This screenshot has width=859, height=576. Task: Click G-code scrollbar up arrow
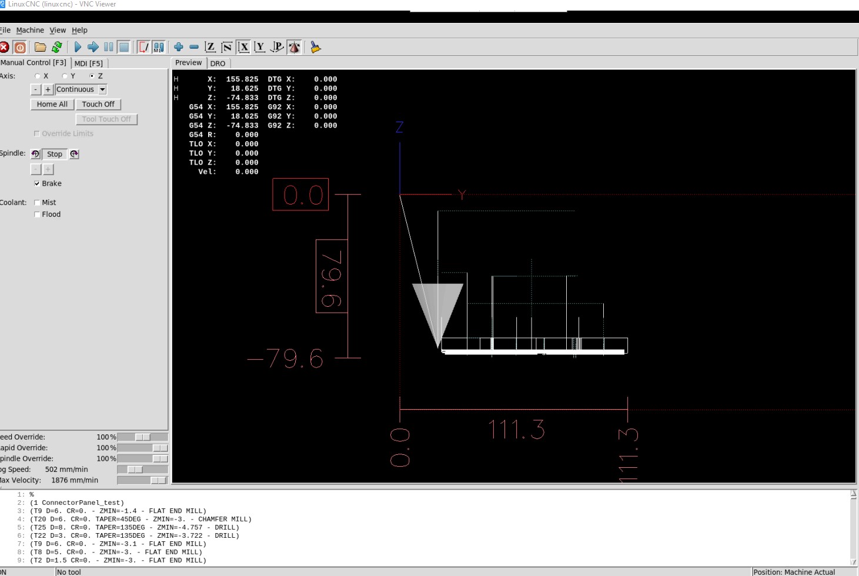[x=854, y=495]
